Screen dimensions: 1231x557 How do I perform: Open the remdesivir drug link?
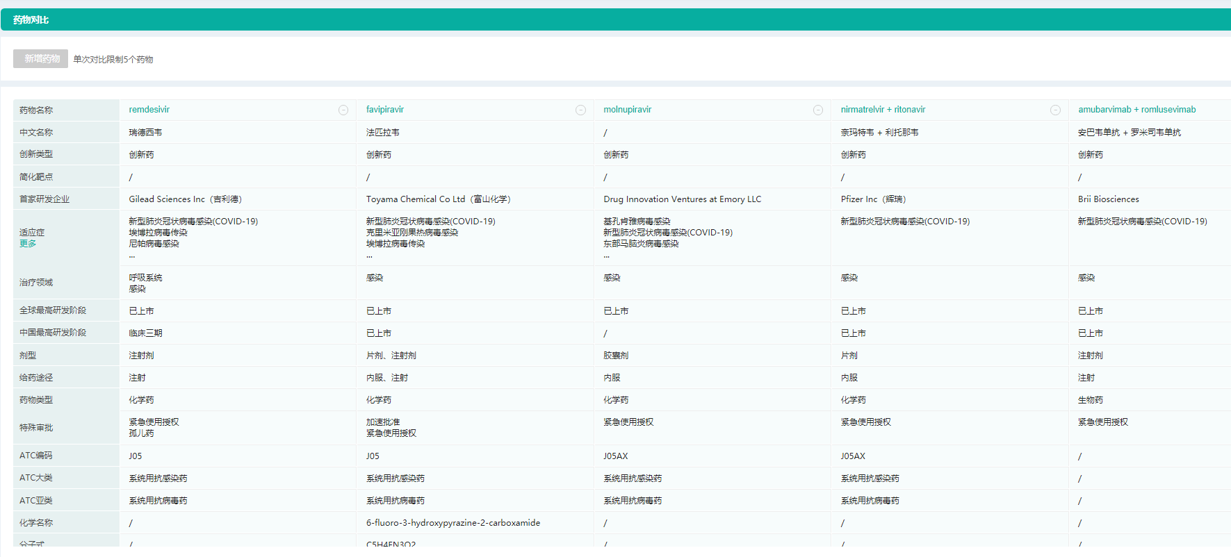[x=149, y=110]
